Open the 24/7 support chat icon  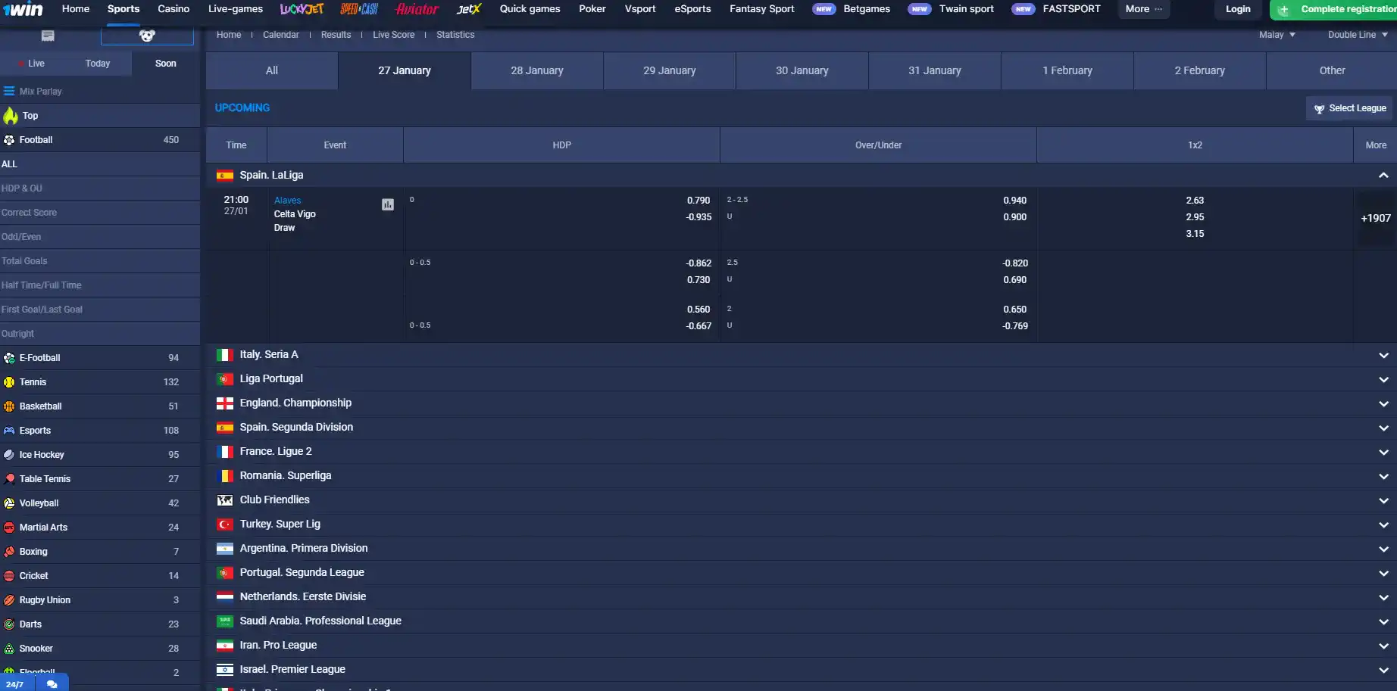tap(52, 683)
